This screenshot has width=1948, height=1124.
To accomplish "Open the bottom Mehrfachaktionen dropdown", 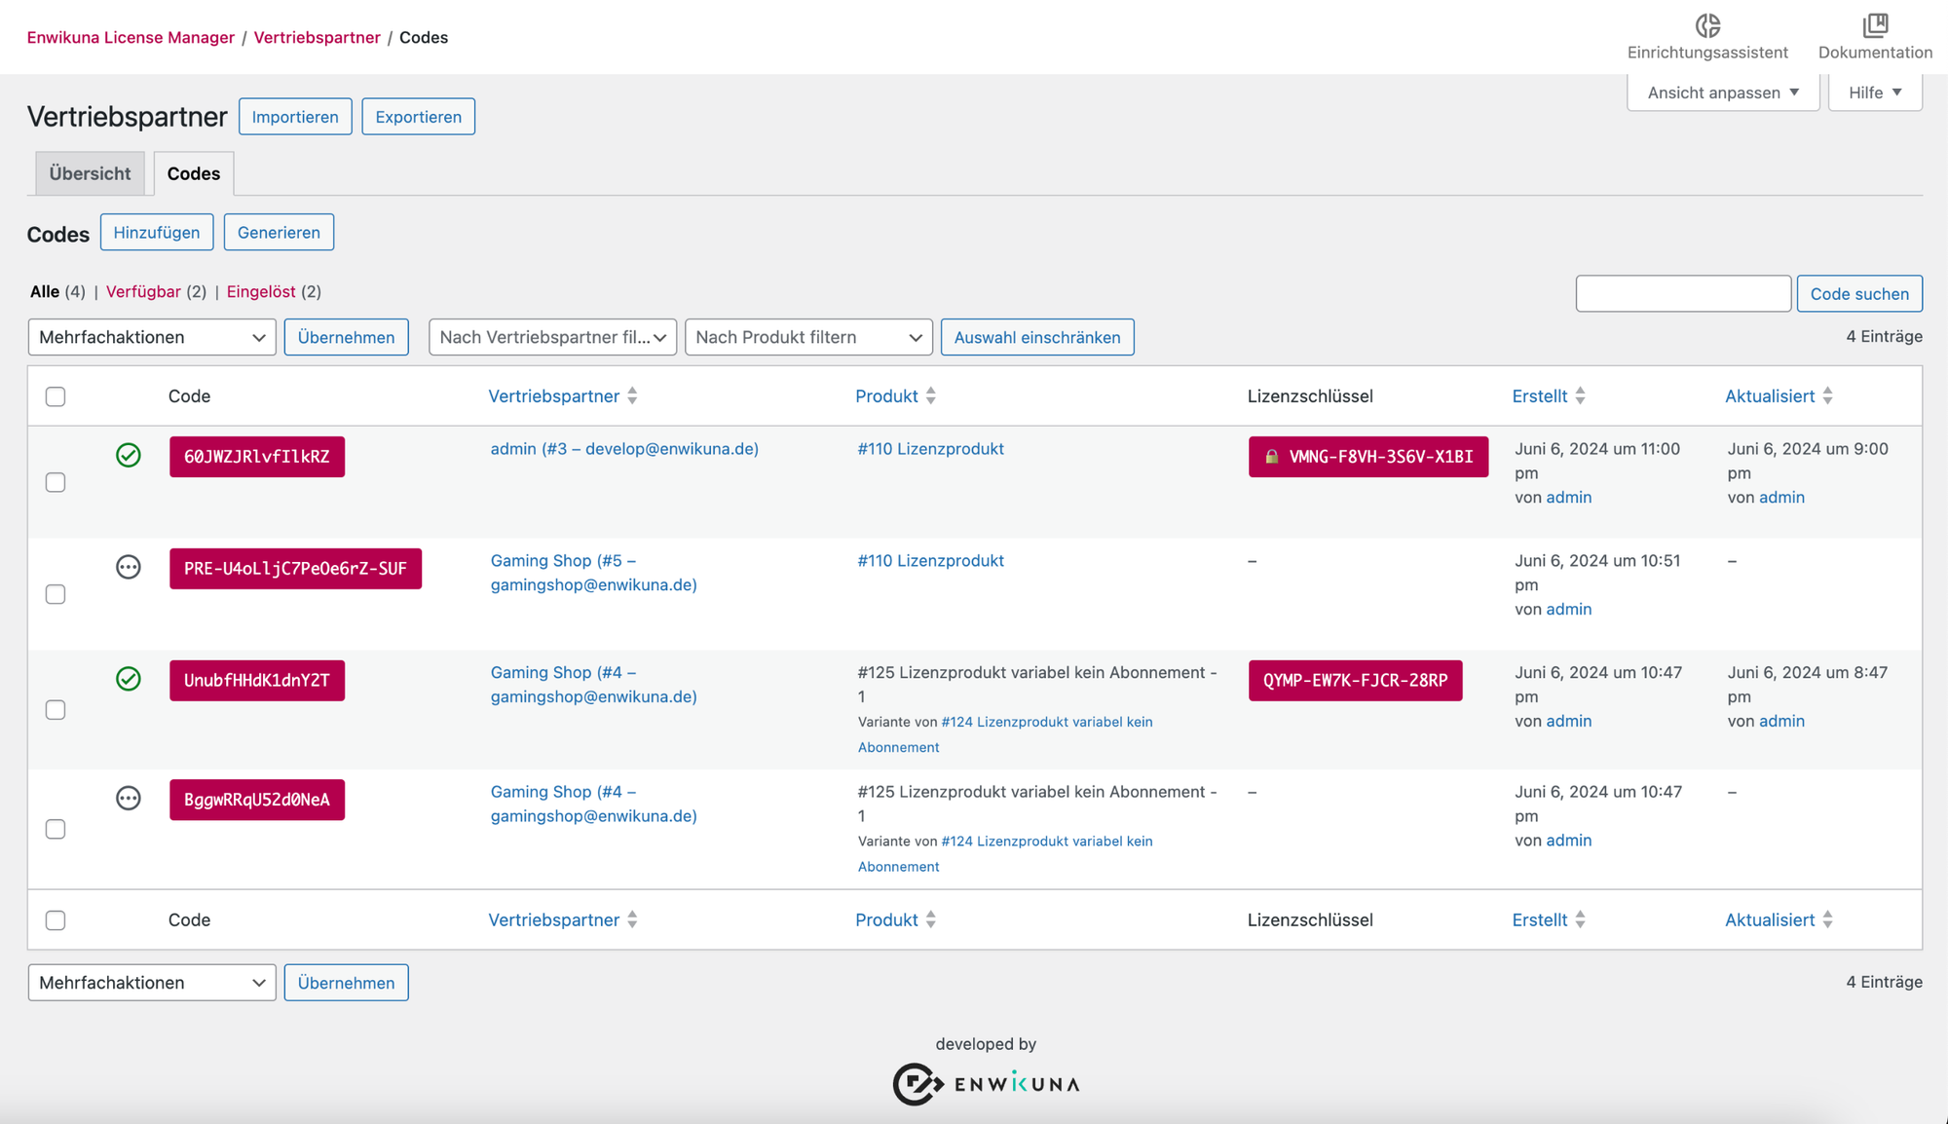I will (152, 983).
